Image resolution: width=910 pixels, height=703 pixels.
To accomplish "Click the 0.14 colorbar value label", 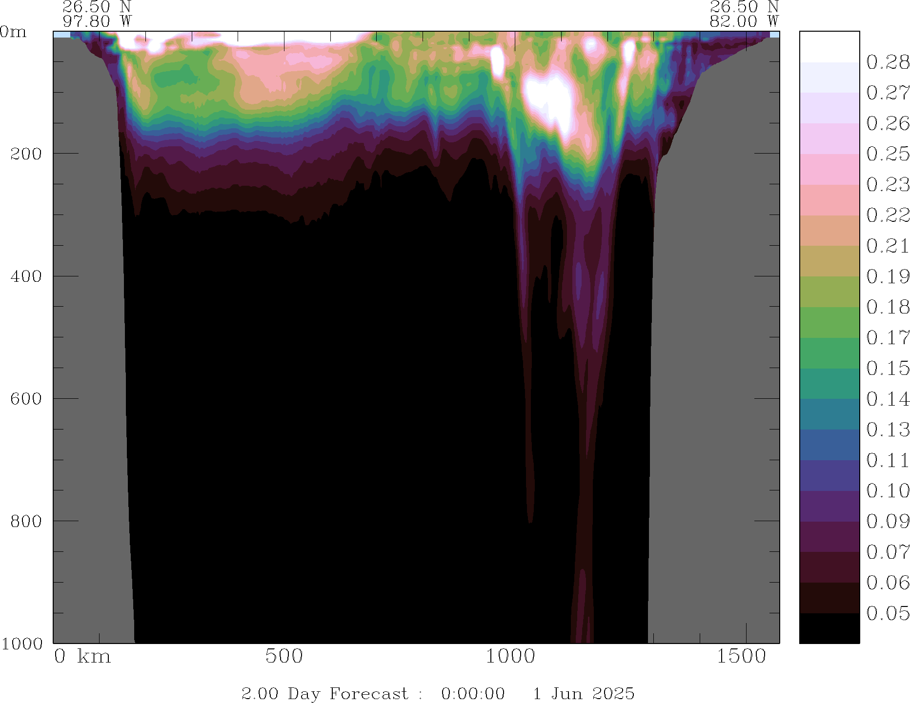I will point(888,399).
